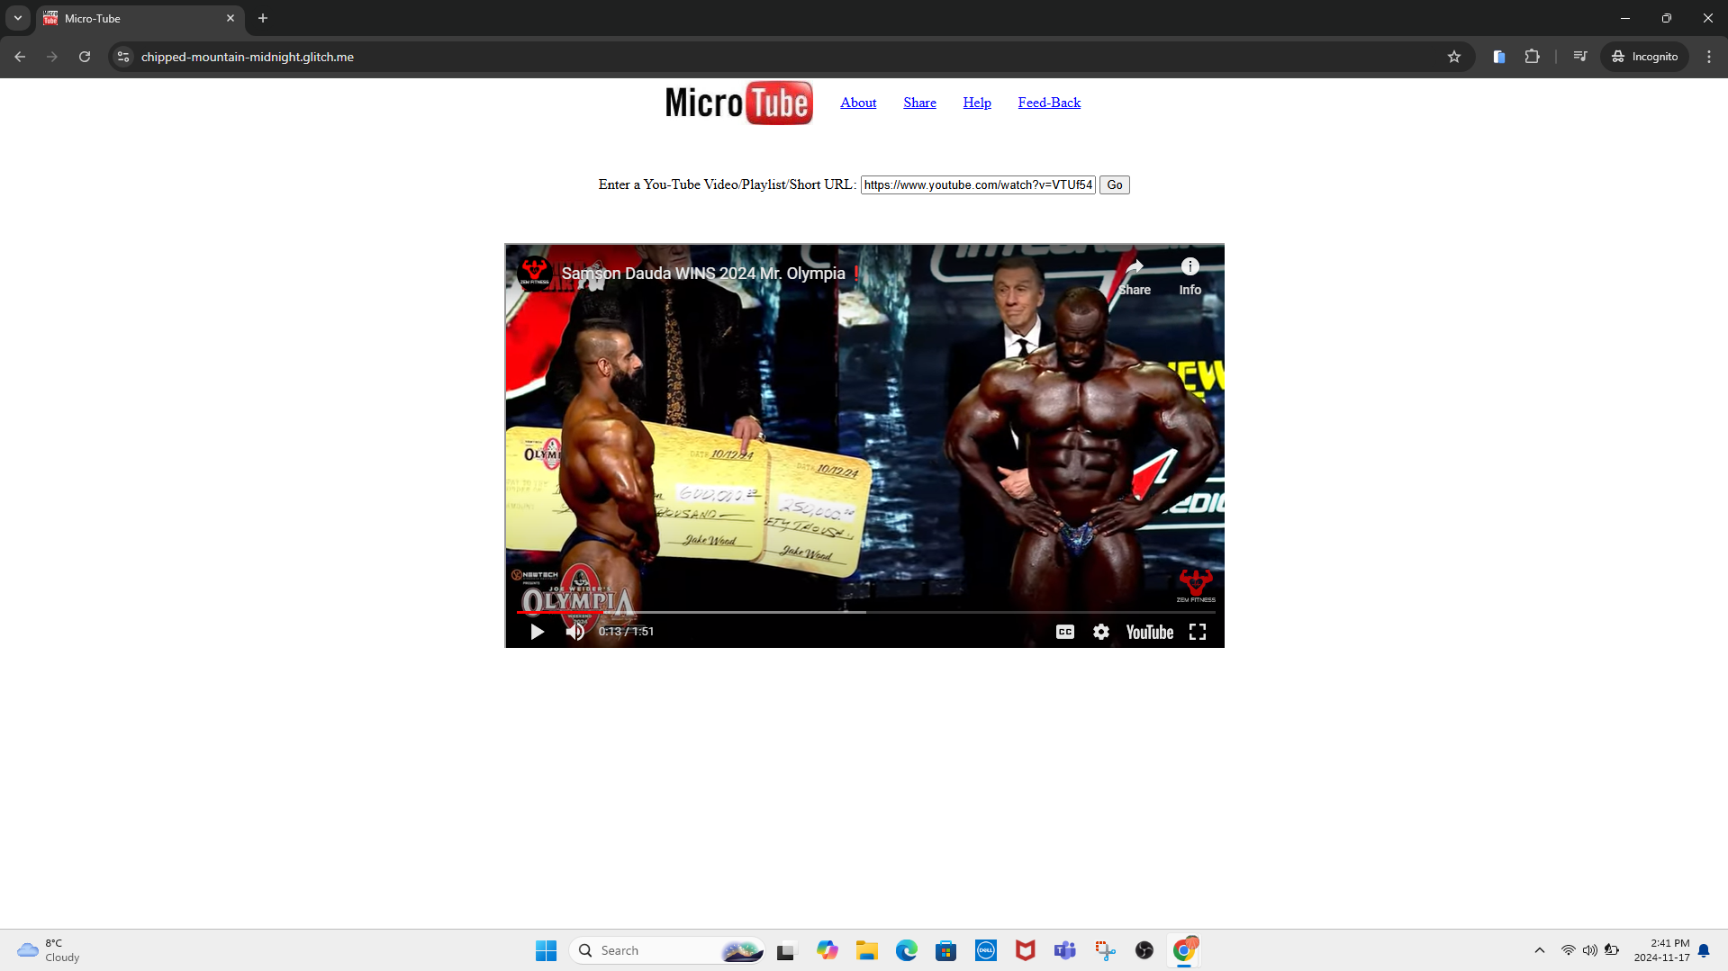1728x971 pixels.
Task: Reload the current page
Action: pyautogui.click(x=85, y=57)
